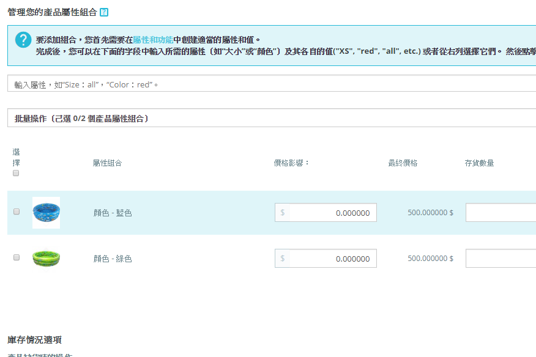Select the 顏色 - 藍色 combination label
Screen dimensions: 536x357
(x=113, y=213)
